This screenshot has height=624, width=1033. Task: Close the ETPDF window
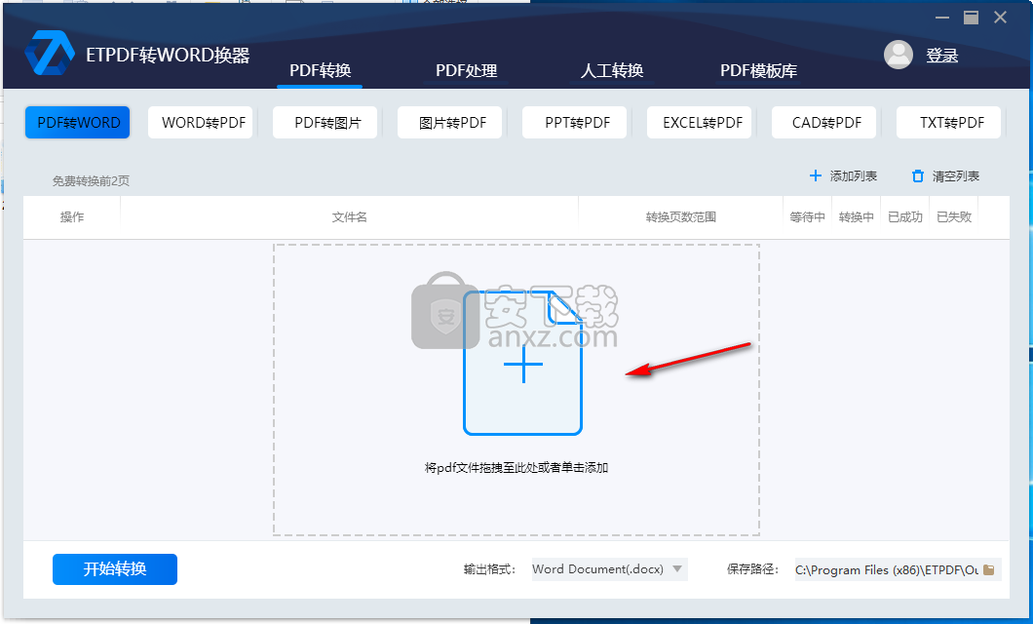tap(1000, 18)
